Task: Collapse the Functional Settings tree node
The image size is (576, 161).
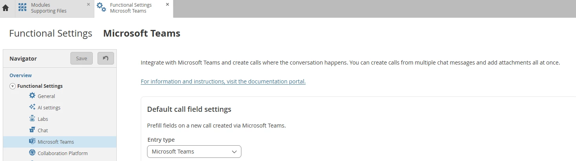Action: click(13, 86)
